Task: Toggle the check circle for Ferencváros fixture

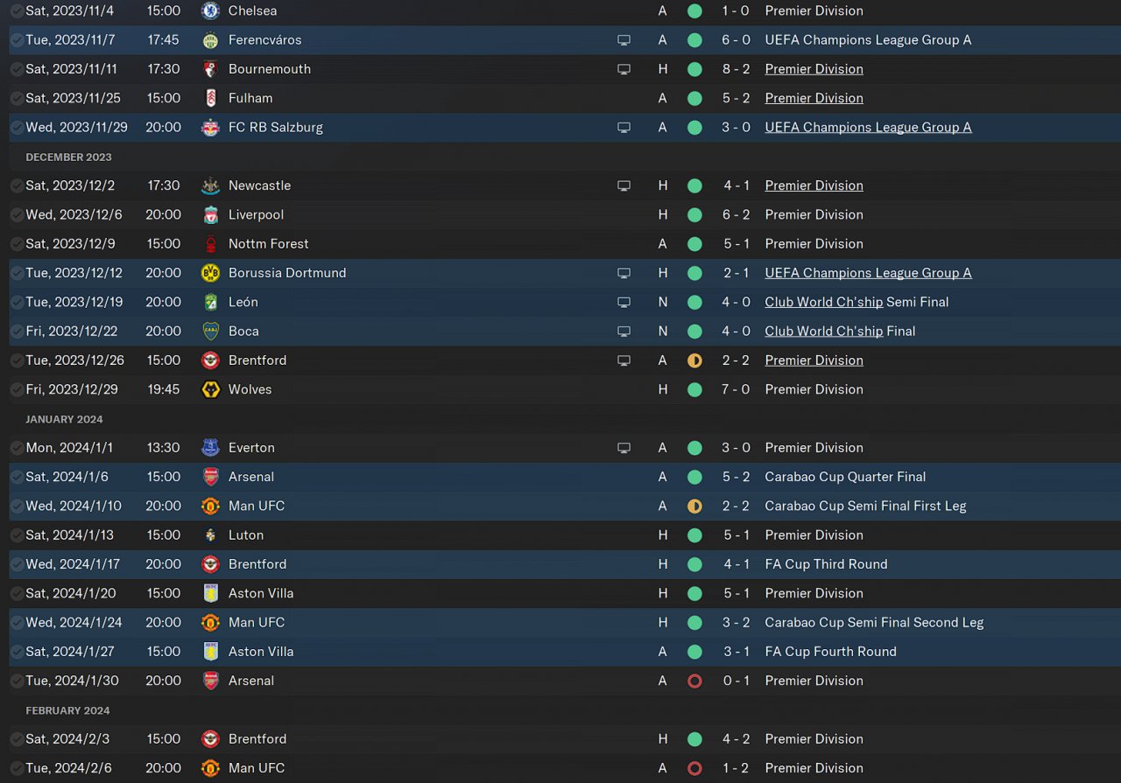Action: (17, 40)
